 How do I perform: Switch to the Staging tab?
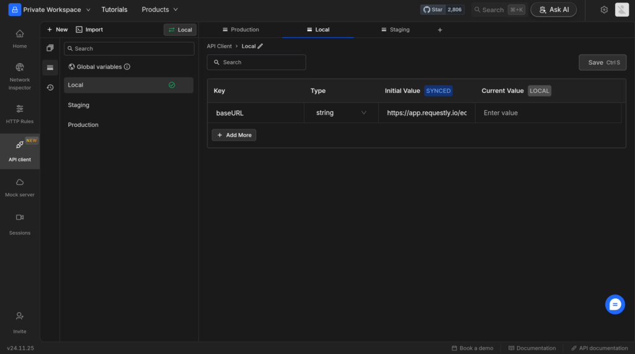(395, 30)
